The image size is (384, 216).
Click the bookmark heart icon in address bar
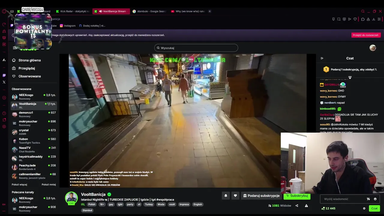coord(355,19)
